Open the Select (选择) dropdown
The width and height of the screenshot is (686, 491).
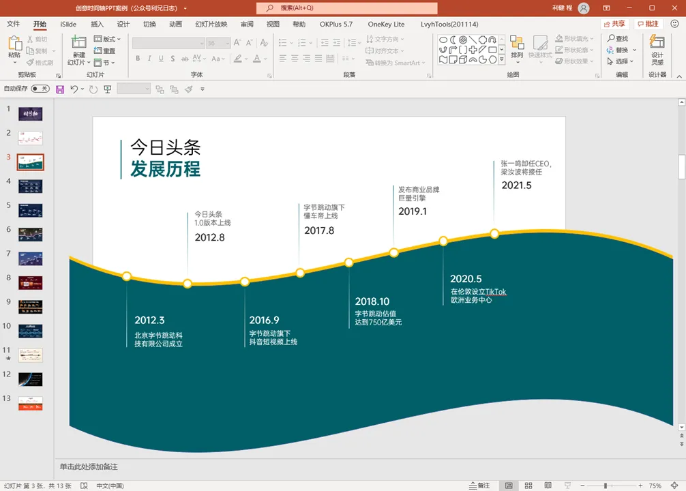tap(621, 61)
